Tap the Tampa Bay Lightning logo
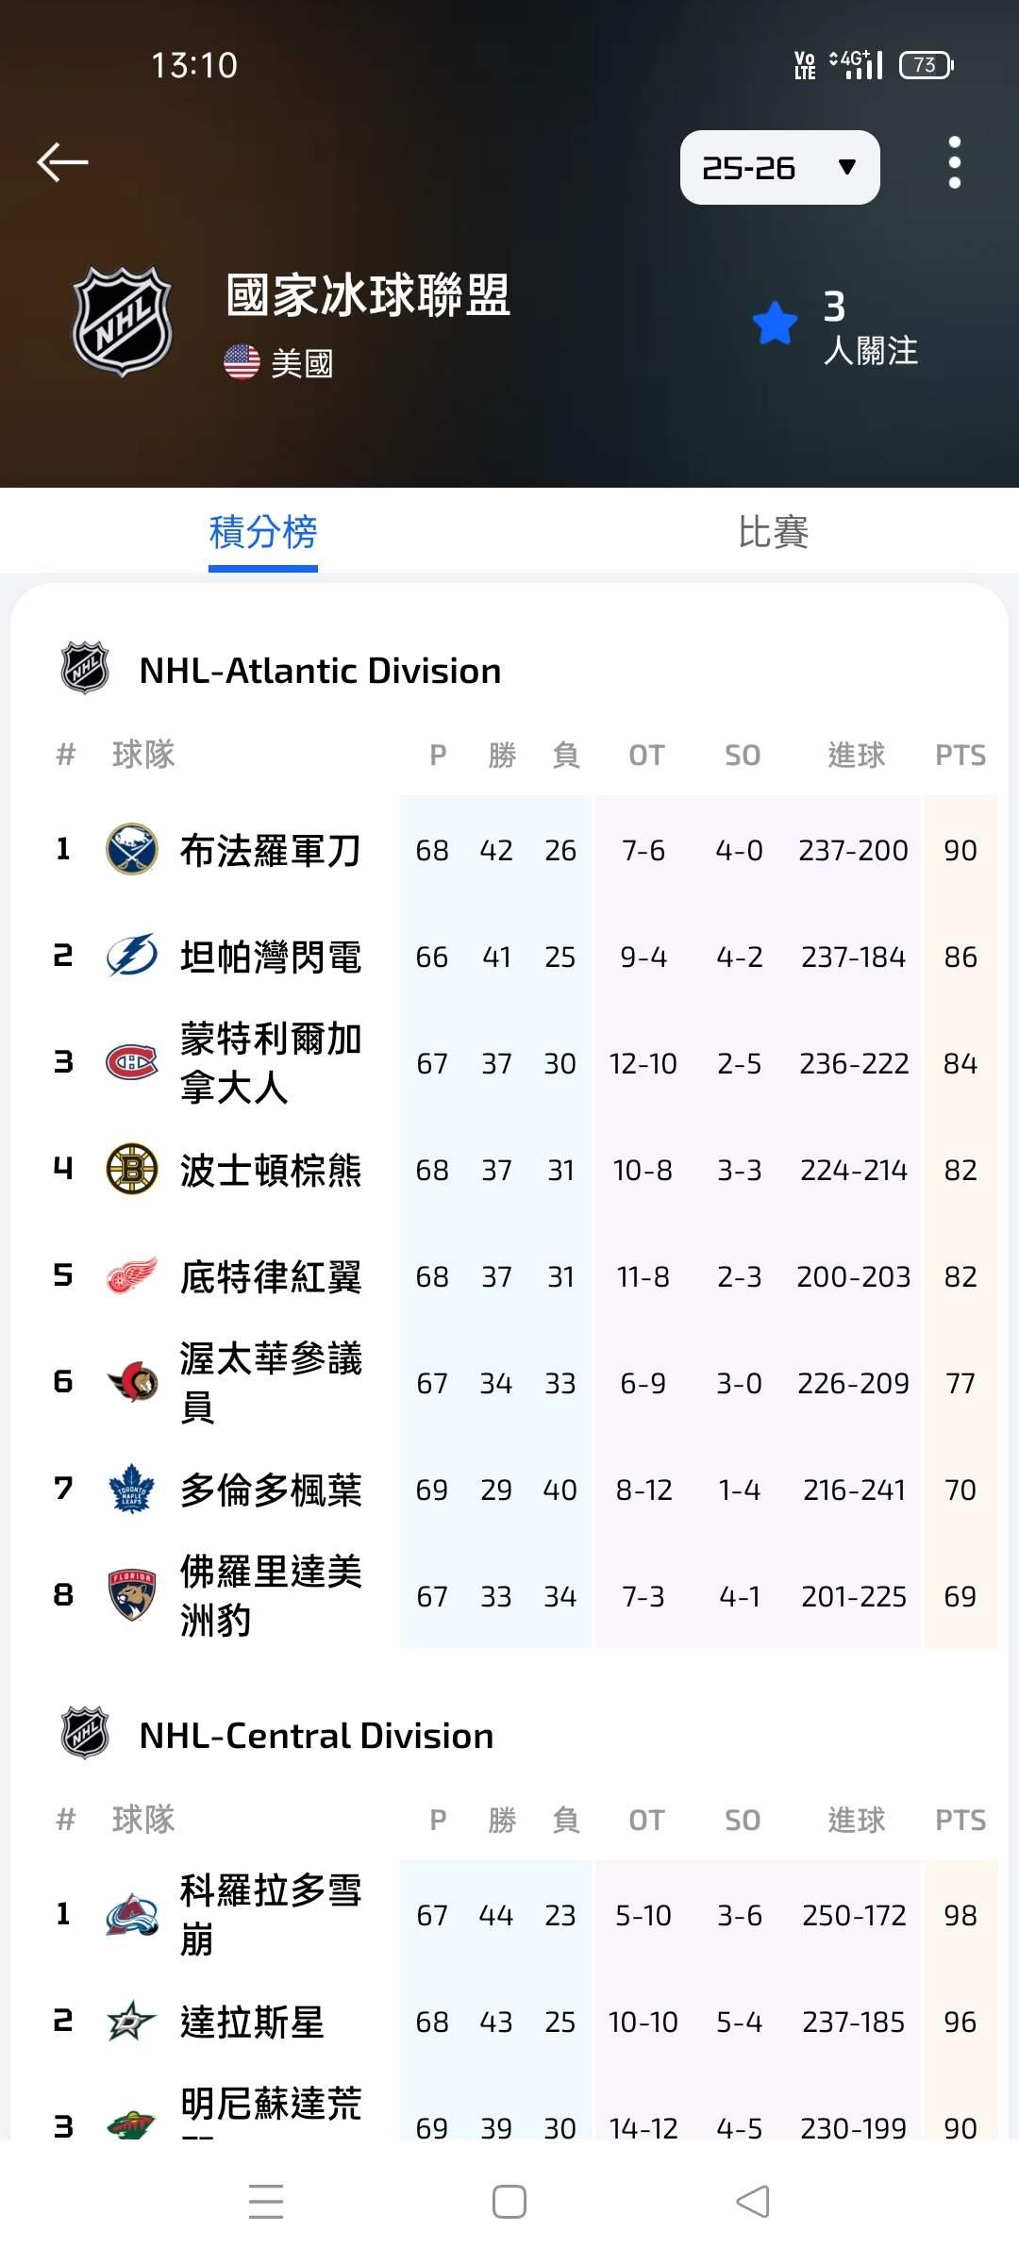1019x2264 pixels. coord(131,957)
